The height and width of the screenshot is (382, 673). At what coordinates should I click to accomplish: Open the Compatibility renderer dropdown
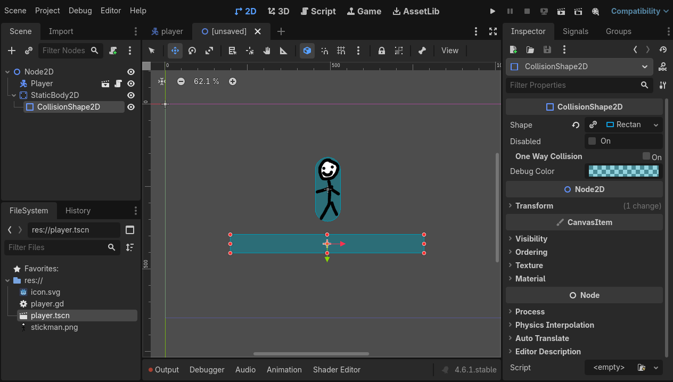[x=639, y=11]
